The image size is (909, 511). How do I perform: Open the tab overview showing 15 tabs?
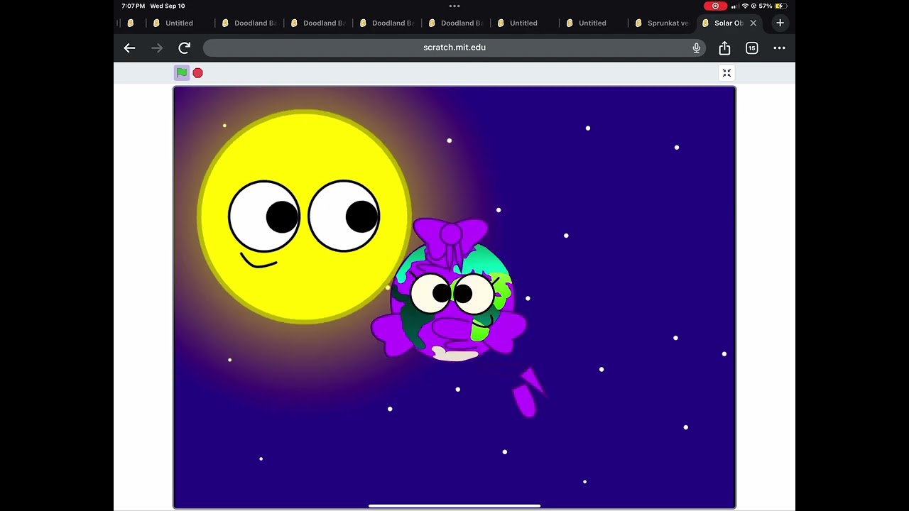(752, 48)
